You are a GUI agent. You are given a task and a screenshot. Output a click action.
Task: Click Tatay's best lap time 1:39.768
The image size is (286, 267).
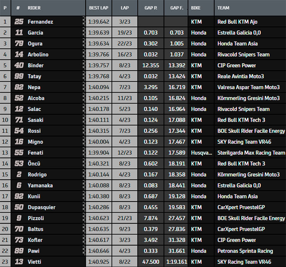(x=99, y=76)
